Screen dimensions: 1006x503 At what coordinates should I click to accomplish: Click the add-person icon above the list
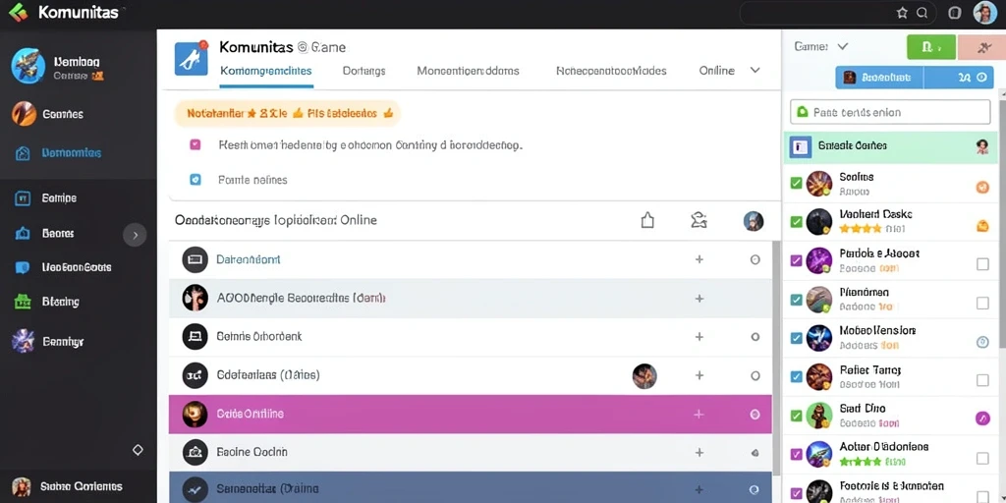tap(699, 221)
